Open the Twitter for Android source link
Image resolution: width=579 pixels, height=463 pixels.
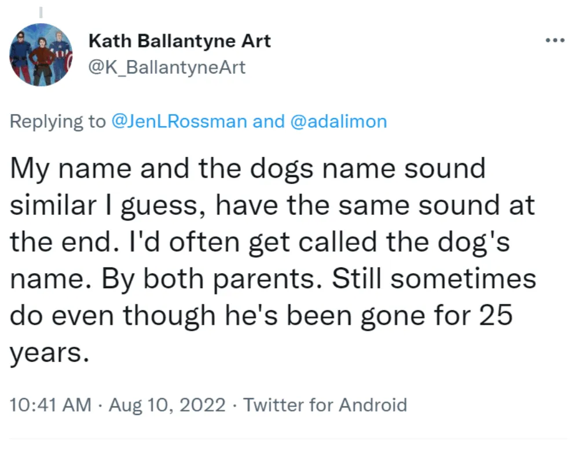[x=325, y=405]
